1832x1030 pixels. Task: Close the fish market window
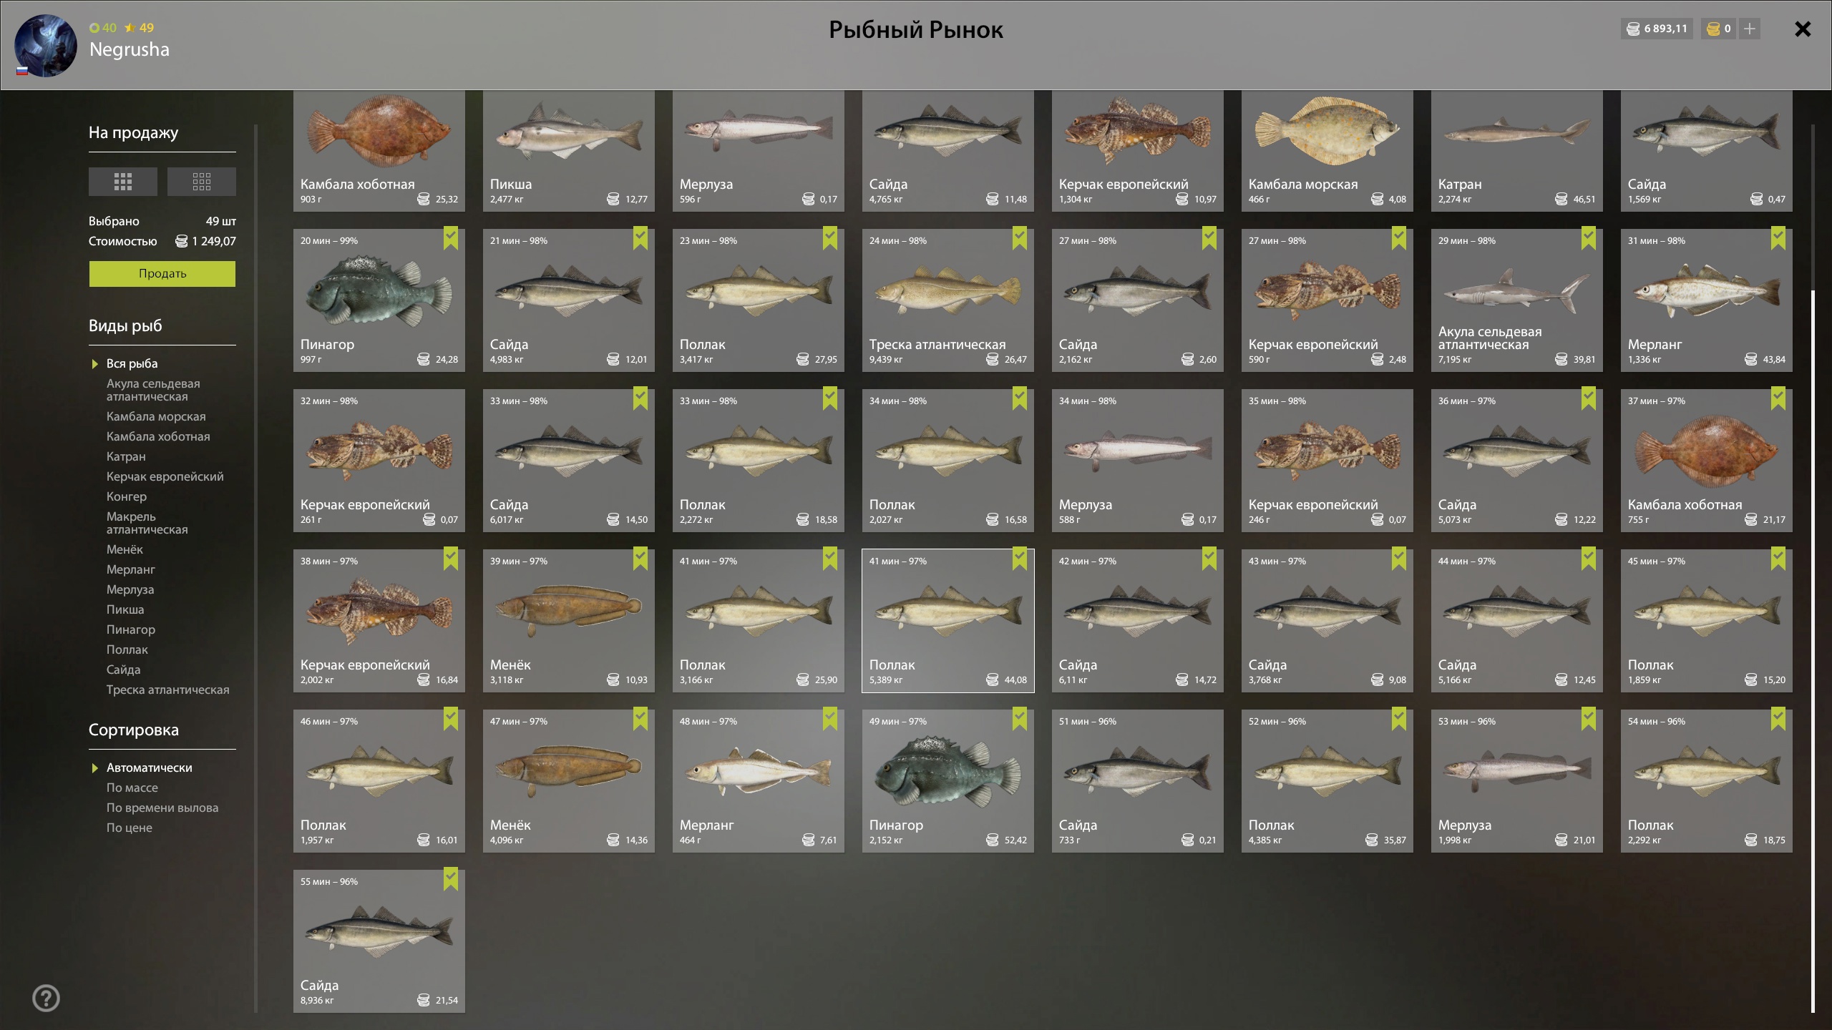pos(1803,29)
